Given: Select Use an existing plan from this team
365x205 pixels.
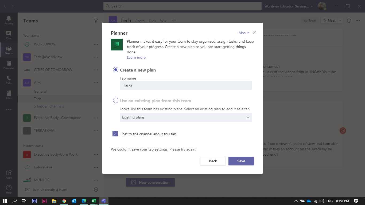Looking at the screenshot, I should click(115, 100).
